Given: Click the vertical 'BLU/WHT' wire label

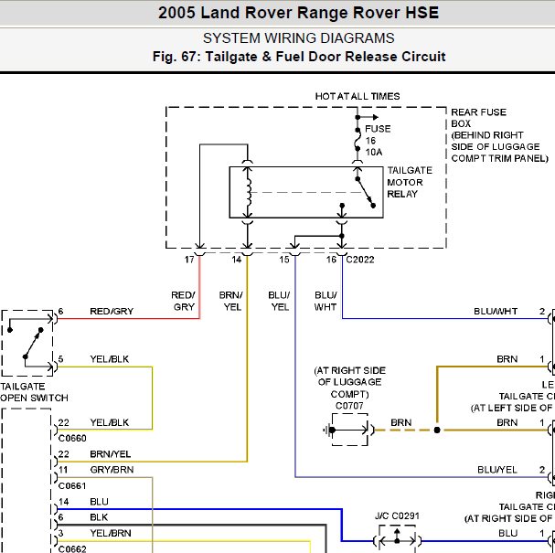Looking at the screenshot, I should coord(326,301).
